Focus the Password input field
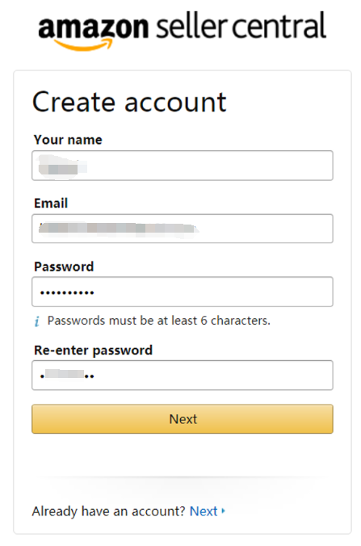Screen dimensions: 361x546 (x=183, y=292)
